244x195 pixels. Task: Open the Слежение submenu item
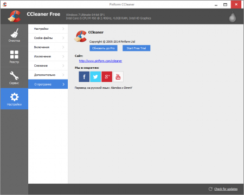[x=48, y=66]
